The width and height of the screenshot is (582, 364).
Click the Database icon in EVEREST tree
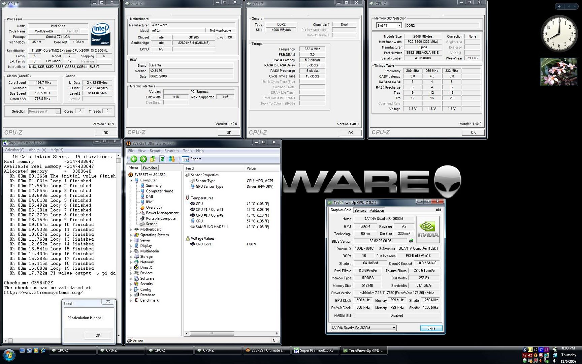point(136,295)
